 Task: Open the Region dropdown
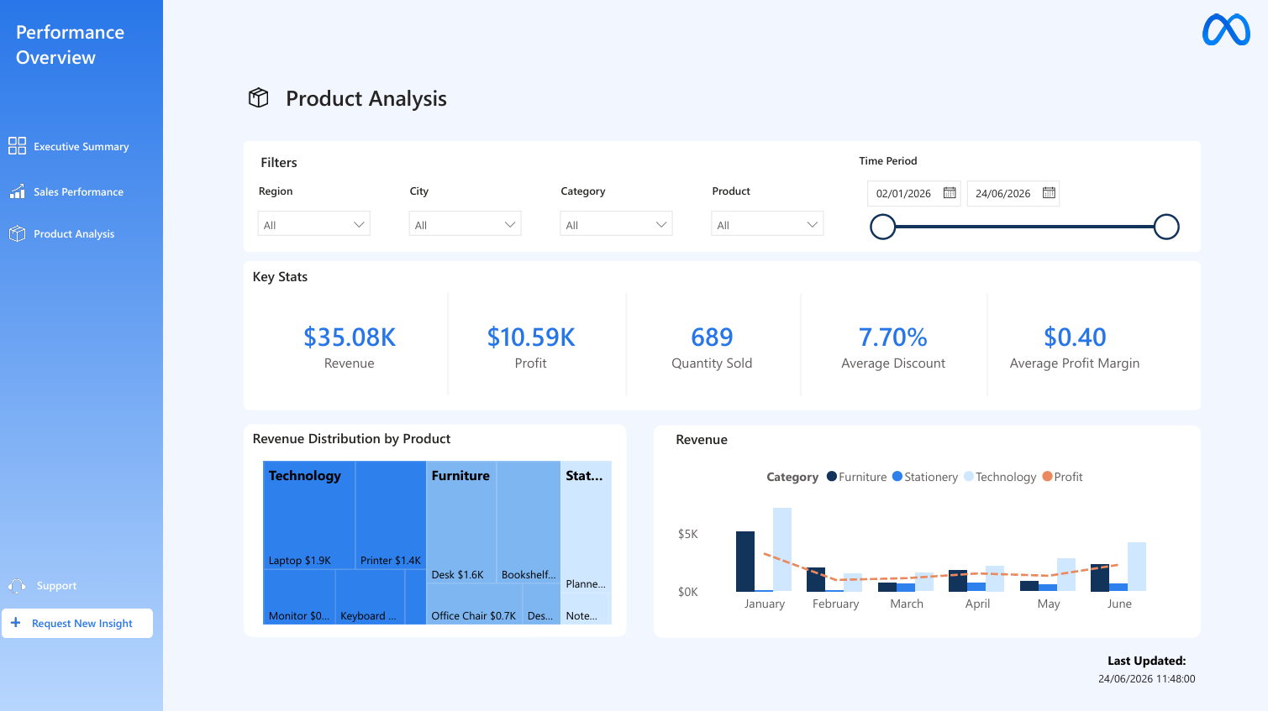(x=313, y=224)
